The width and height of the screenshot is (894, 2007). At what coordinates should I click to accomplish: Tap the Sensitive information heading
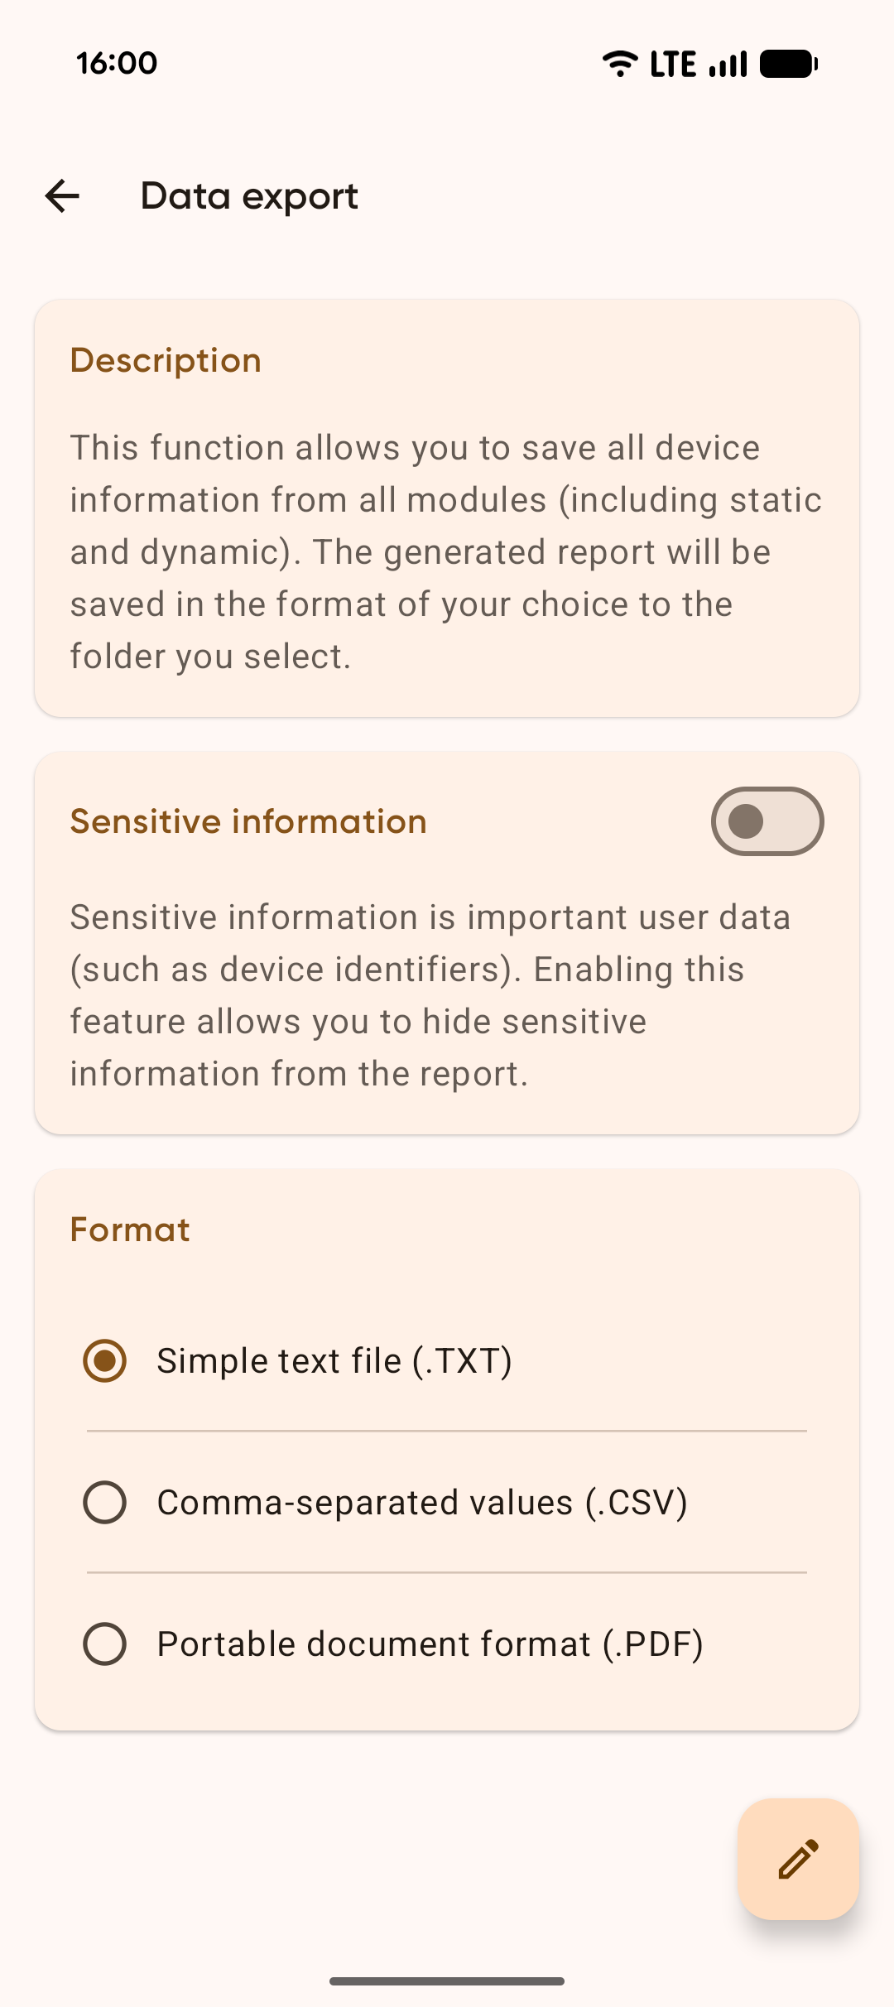[248, 821]
